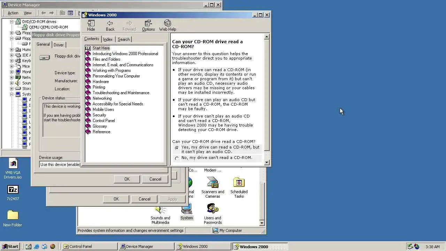Launch Internet Explorer from quick launch
Image resolution: width=446 pixels, height=251 pixels.
point(36,246)
